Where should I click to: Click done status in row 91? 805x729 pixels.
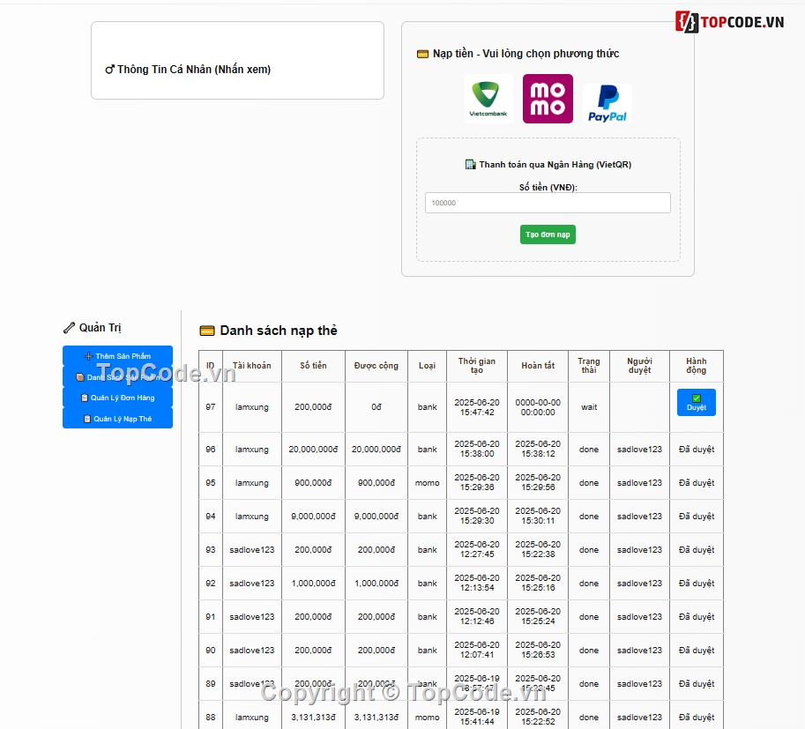(589, 616)
